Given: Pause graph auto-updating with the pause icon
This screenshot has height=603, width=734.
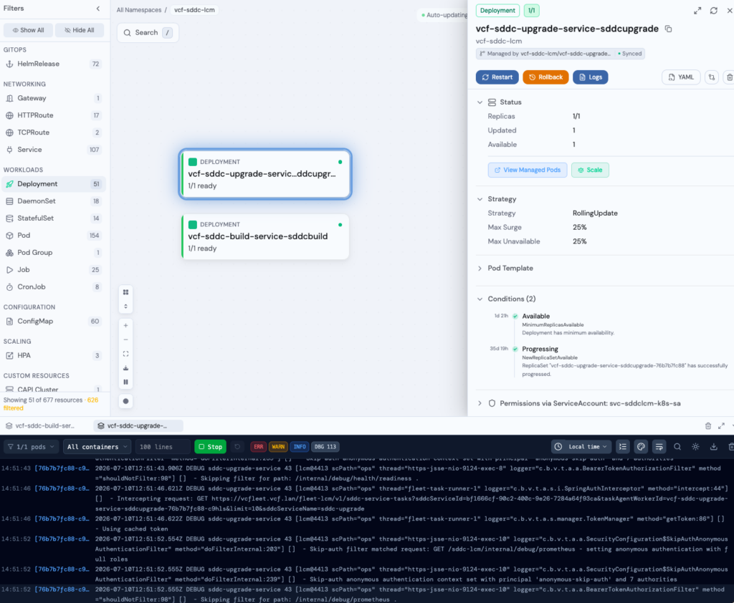Looking at the screenshot, I should (125, 382).
